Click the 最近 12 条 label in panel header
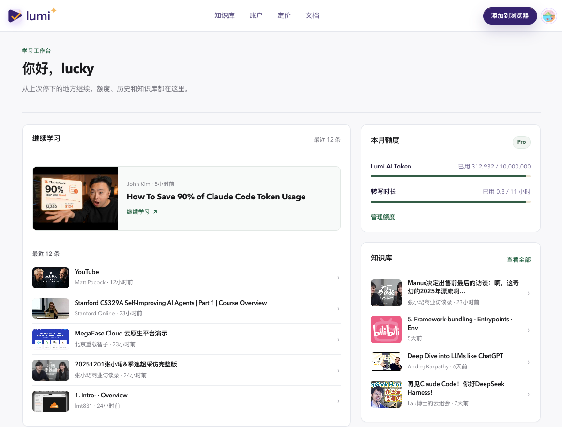The image size is (562, 427). click(327, 140)
